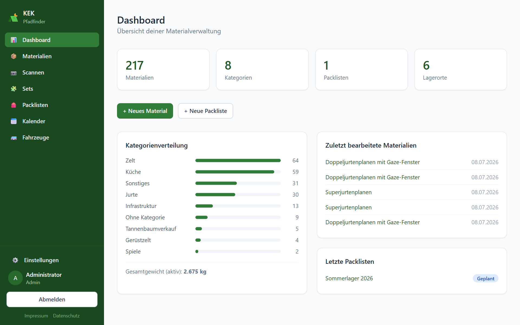Click the count 64 next to Zelt
Viewport: 520px width, 325px height.
click(295, 161)
